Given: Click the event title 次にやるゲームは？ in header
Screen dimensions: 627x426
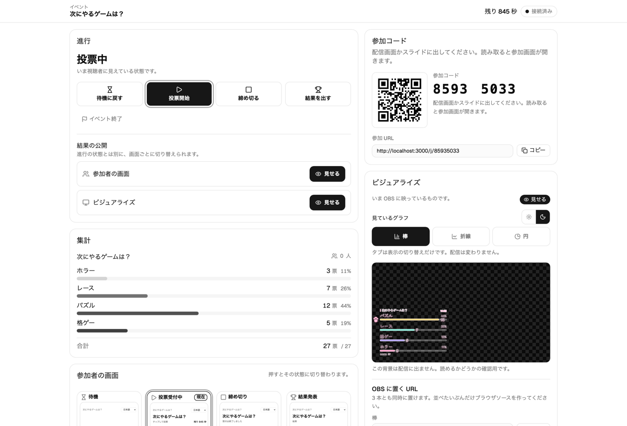Looking at the screenshot, I should [97, 14].
